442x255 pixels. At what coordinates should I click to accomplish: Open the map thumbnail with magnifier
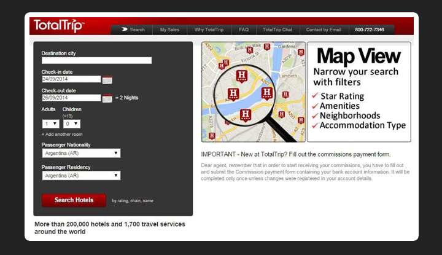pyautogui.click(x=254, y=92)
